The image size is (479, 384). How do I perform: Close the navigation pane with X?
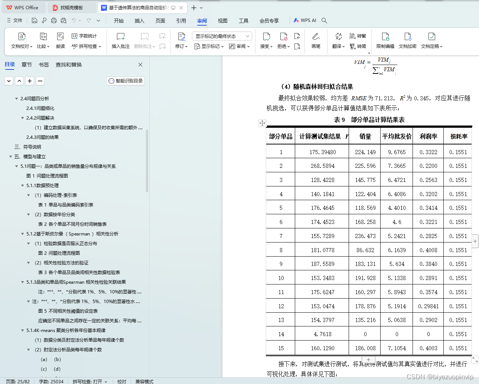(140, 65)
